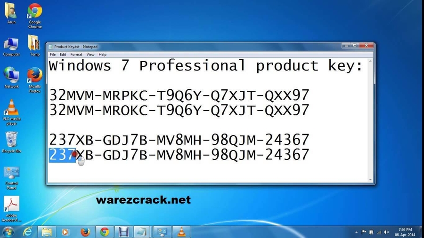Screen dimensions: 424x238
Task: Launch Internet Explorer from the taskbar
Action: point(28,231)
